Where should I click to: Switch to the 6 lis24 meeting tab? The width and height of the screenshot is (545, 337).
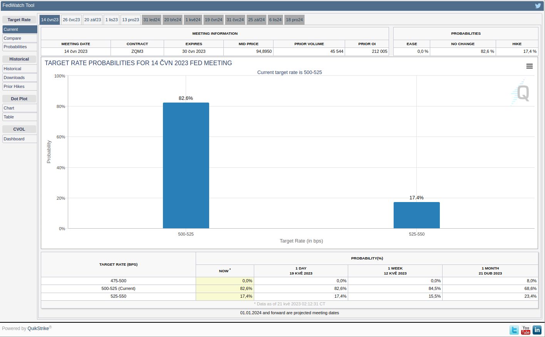click(275, 20)
